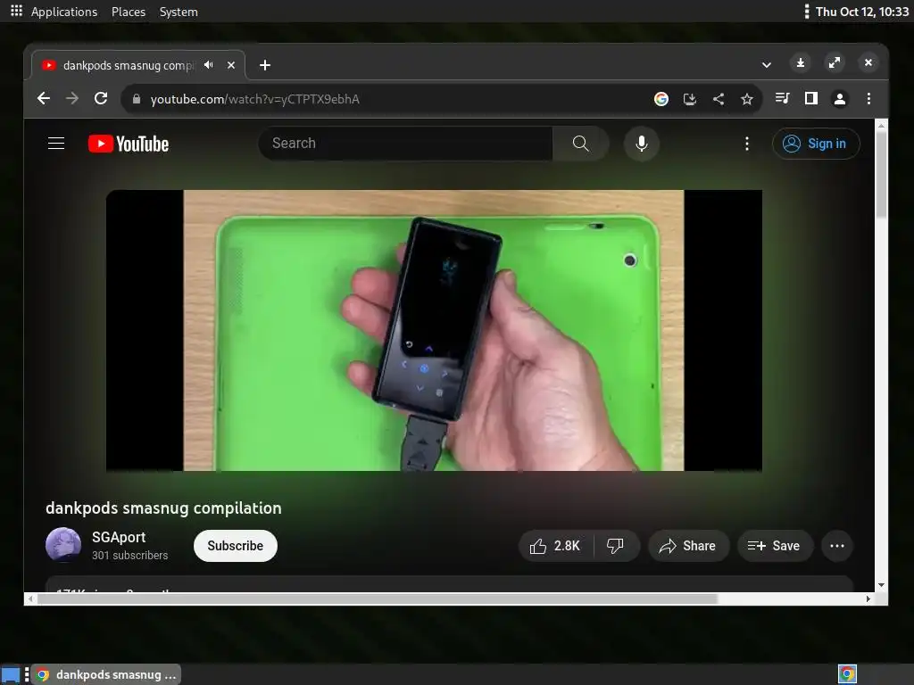Screen dimensions: 914x685
Task: Expand the tab search dropdown chevron
Action: pos(767,64)
